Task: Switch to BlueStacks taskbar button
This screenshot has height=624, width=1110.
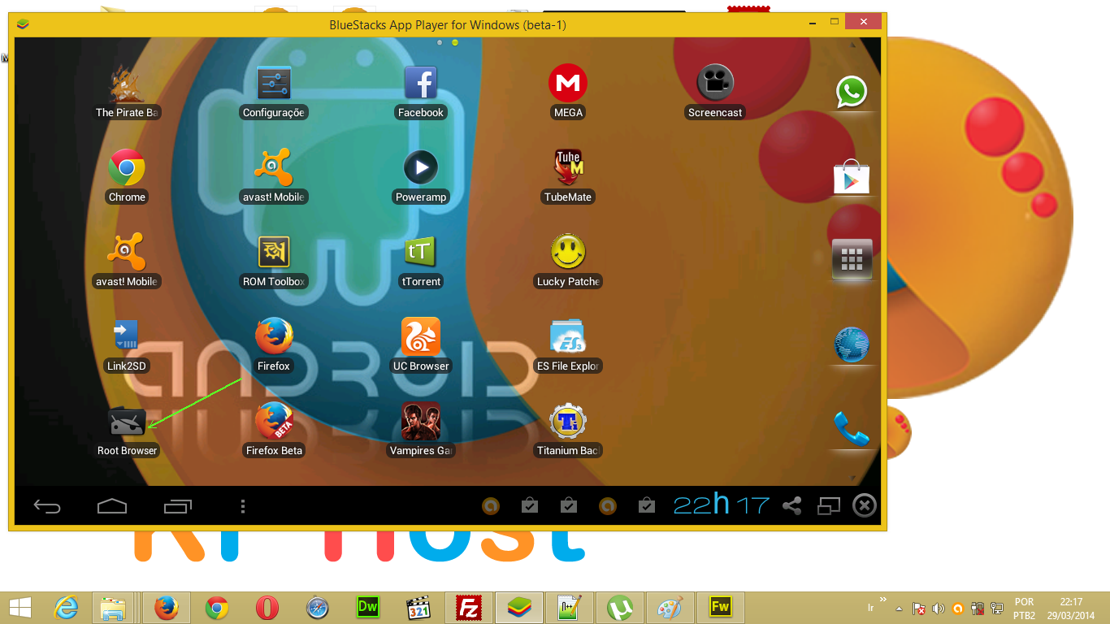Action: pos(519,608)
